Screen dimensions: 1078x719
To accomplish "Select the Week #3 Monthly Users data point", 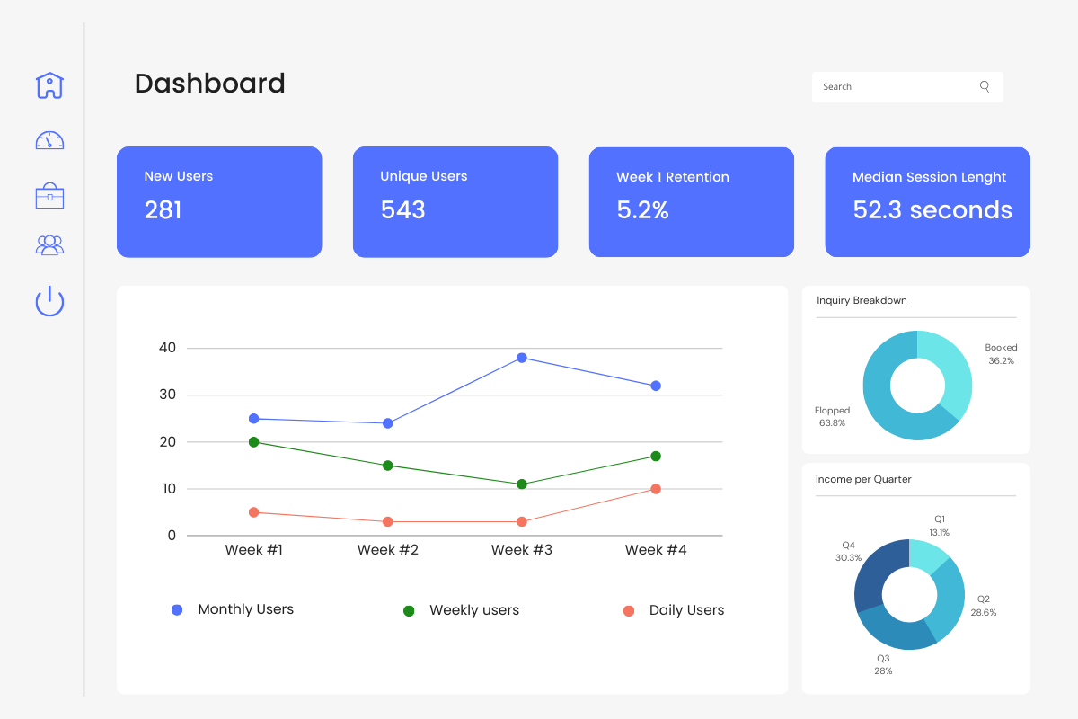I will pos(521,358).
